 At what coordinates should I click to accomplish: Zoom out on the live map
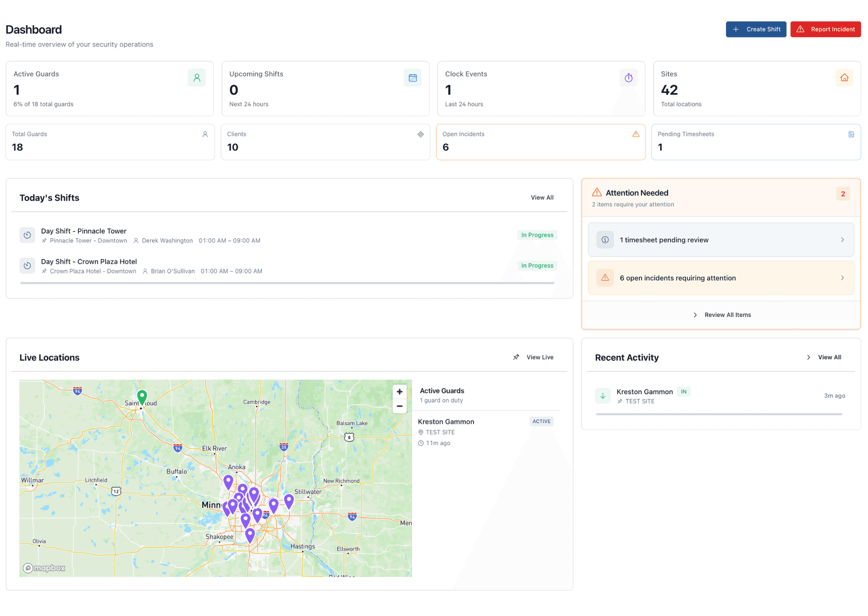[399, 406]
